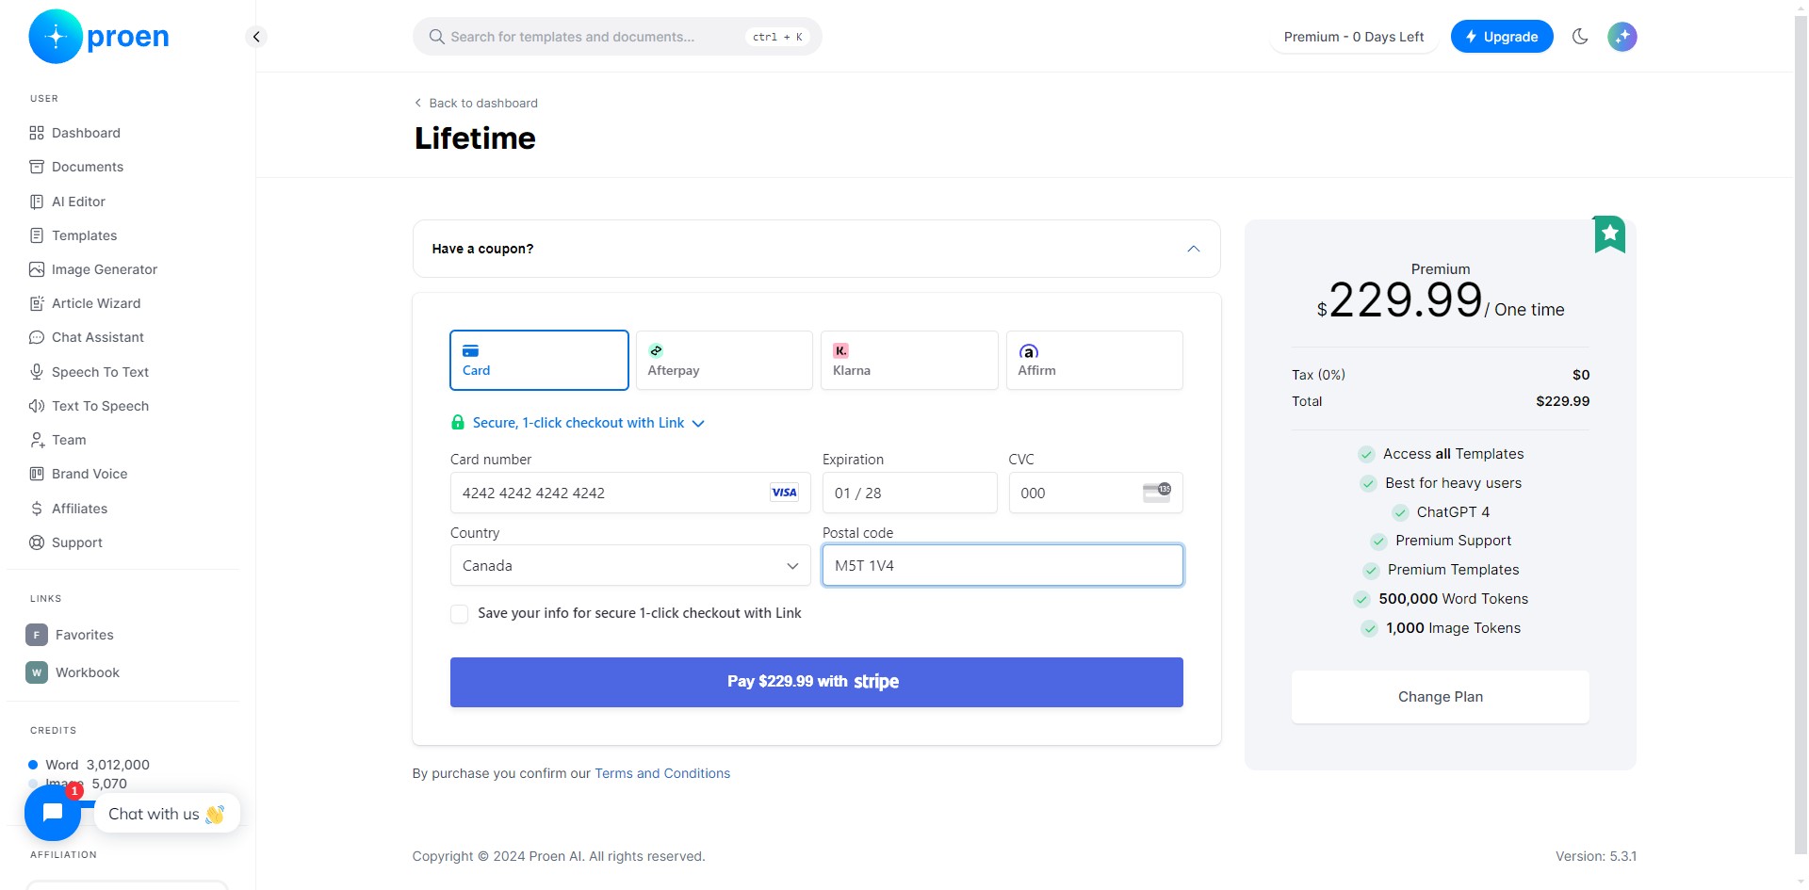This screenshot has height=890, width=1809.
Task: Click Pay $229.99 with stripe button
Action: coord(816,682)
